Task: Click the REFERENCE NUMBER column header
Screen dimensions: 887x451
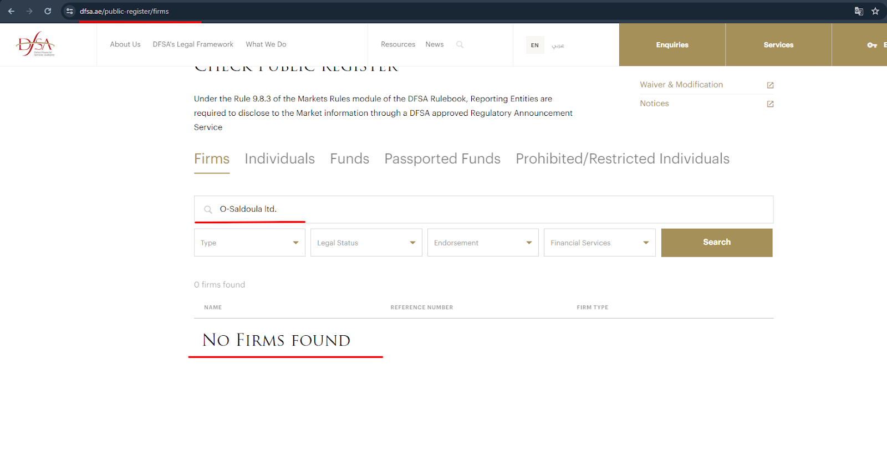Action: point(422,307)
